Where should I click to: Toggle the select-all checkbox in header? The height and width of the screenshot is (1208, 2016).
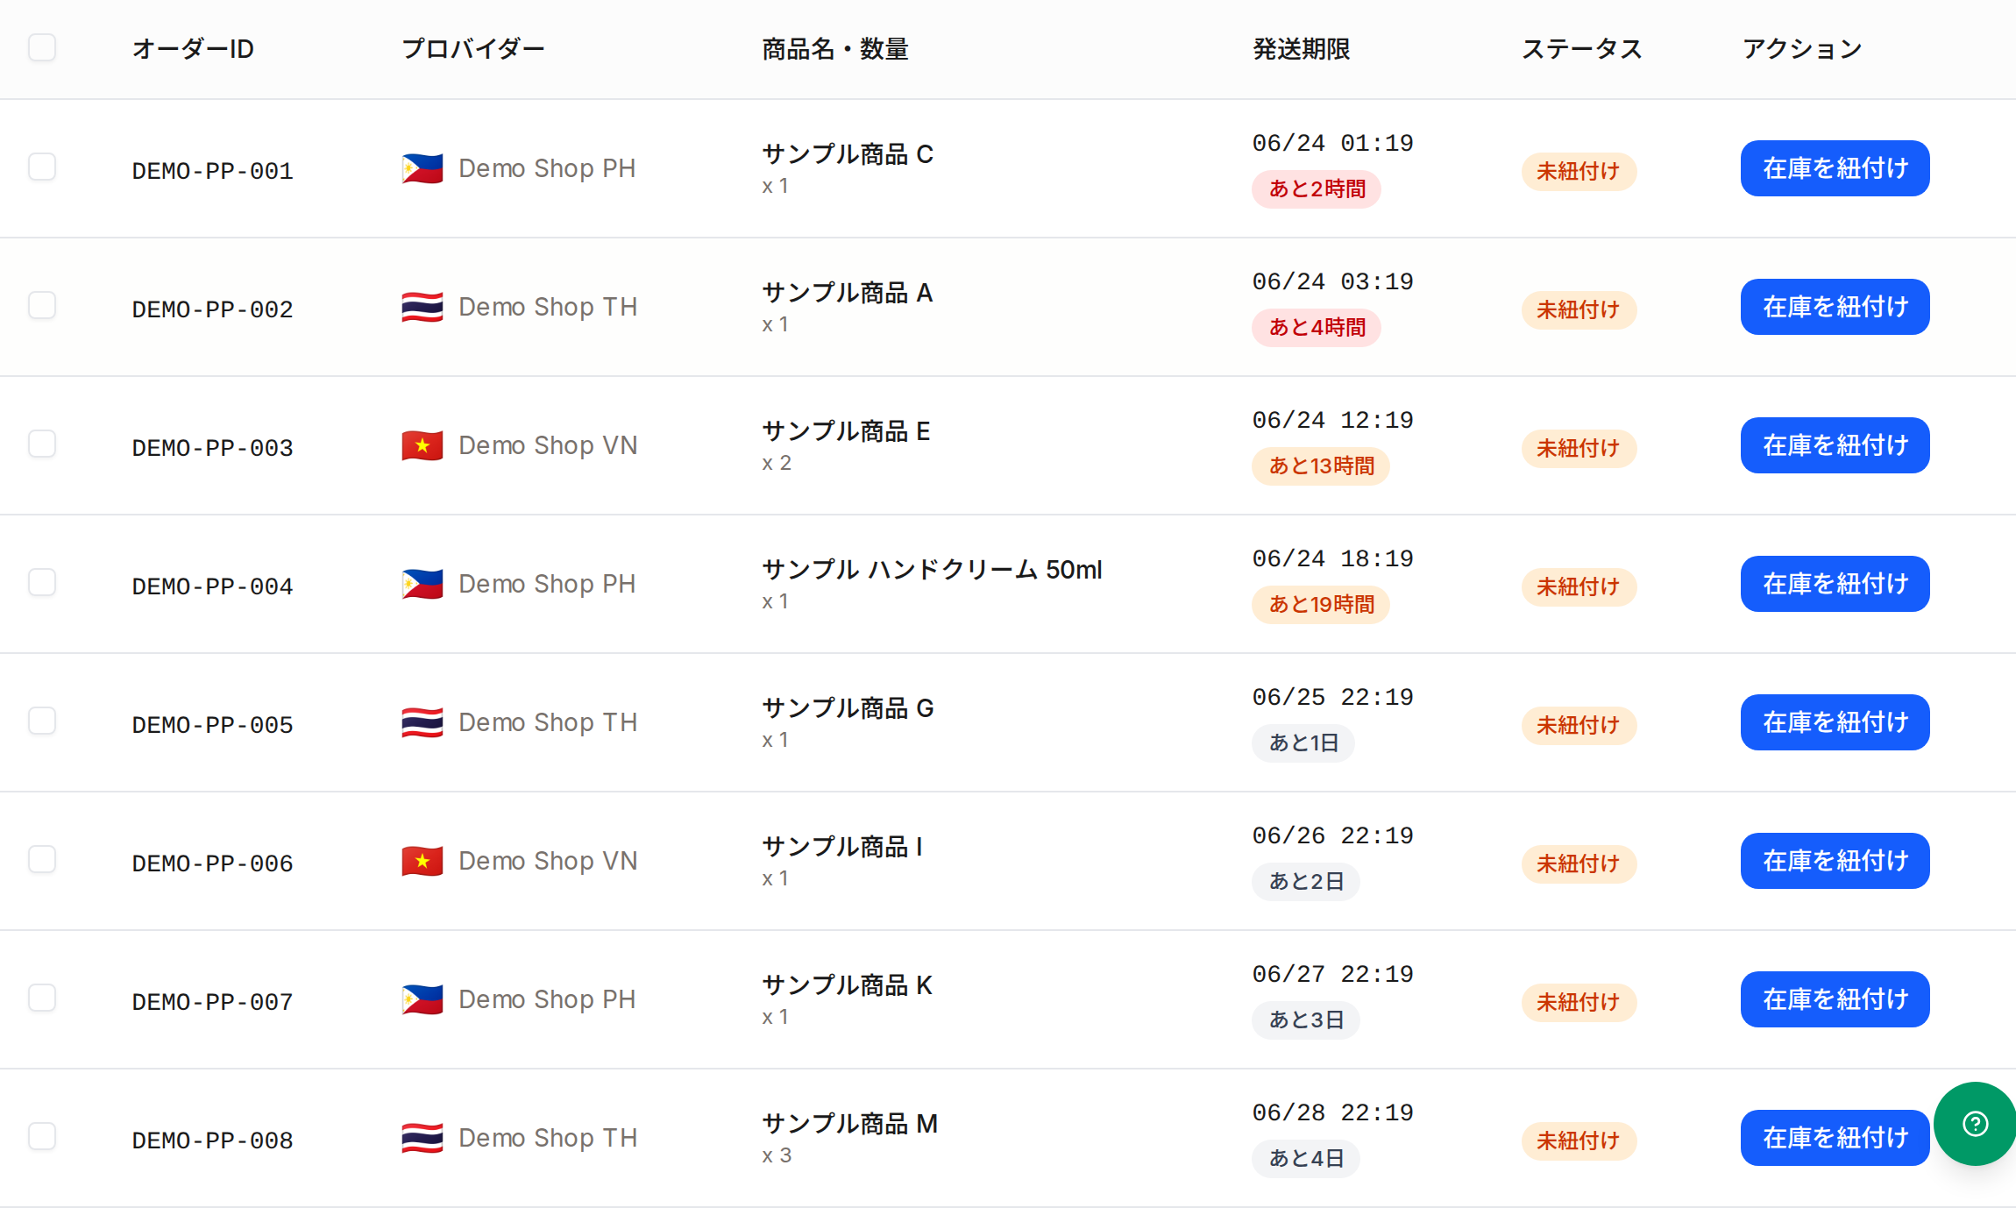click(42, 47)
